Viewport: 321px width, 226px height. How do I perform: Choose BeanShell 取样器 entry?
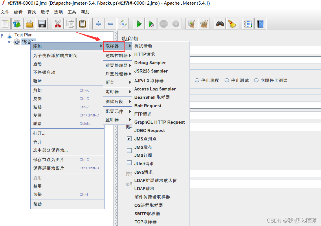click(x=161, y=97)
